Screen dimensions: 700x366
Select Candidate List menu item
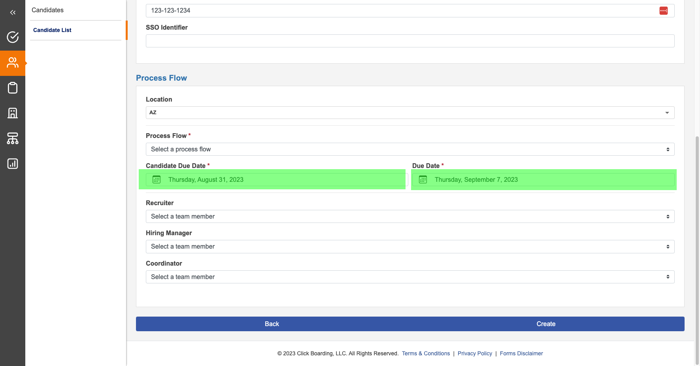coord(52,30)
